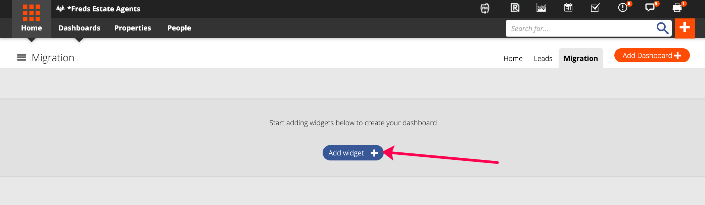This screenshot has height=205, width=705.
Task: Open the calendar icon showing 31
Action: [568, 8]
